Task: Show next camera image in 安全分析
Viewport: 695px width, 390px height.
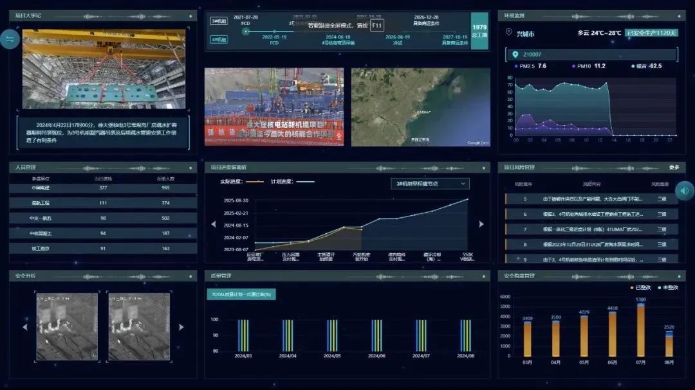Action: click(x=181, y=327)
